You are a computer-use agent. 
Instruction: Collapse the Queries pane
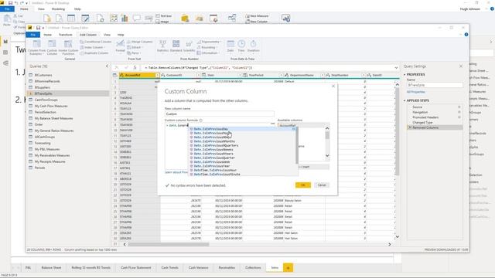click(x=107, y=66)
